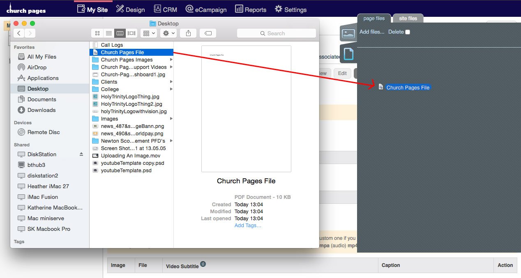Expand the Church Pages Images folder arrow
The height and width of the screenshot is (278, 521).
pyautogui.click(x=171, y=60)
